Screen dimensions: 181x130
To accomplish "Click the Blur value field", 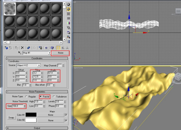I will [26, 85].
